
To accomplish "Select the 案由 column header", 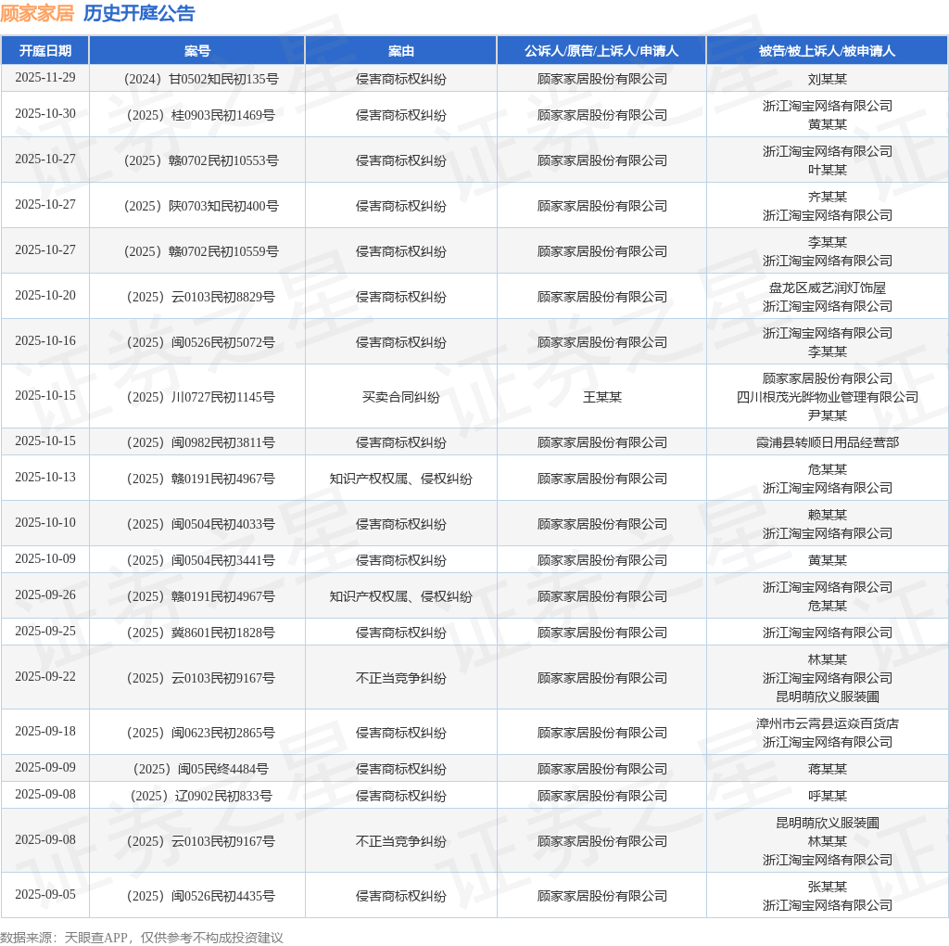I will click(400, 51).
